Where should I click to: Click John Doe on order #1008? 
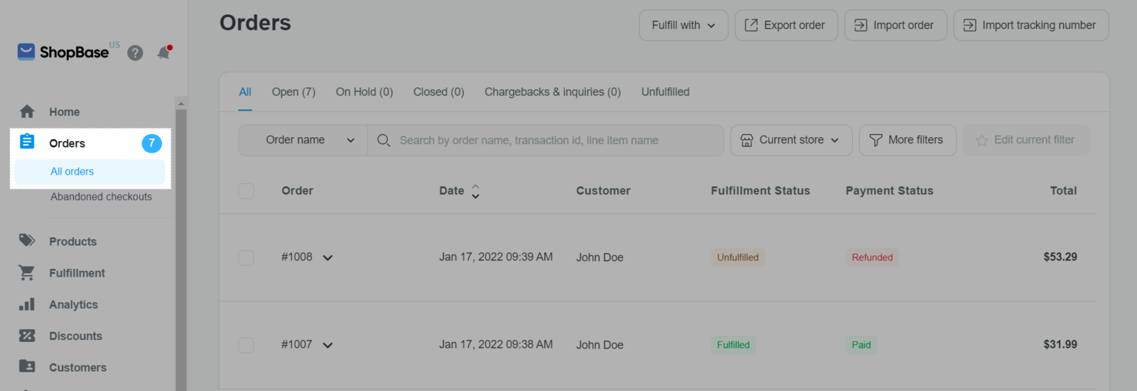coord(600,258)
